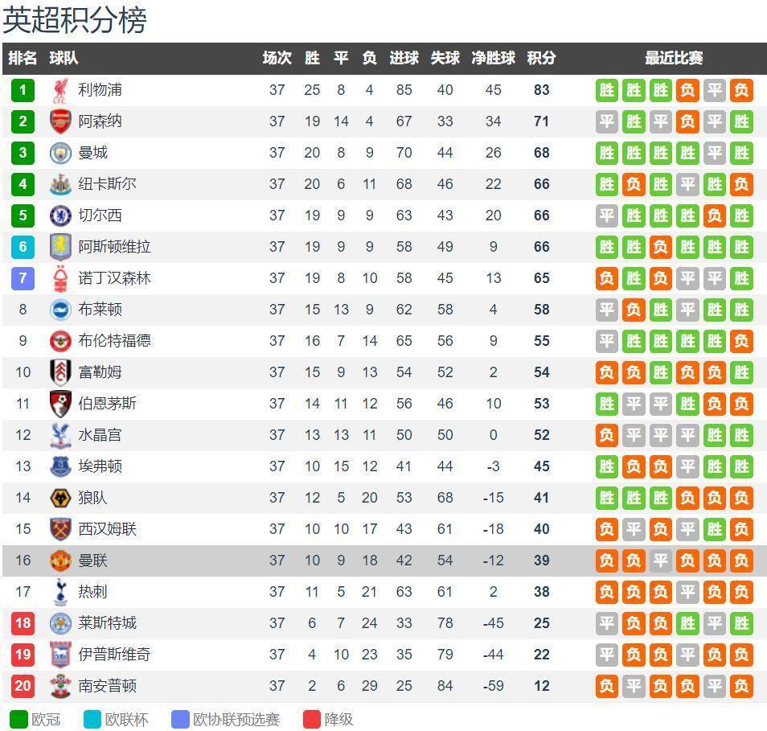Sort table by 积分 column header

point(541,58)
